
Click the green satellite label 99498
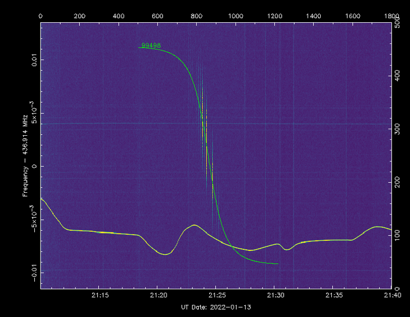(x=151, y=45)
